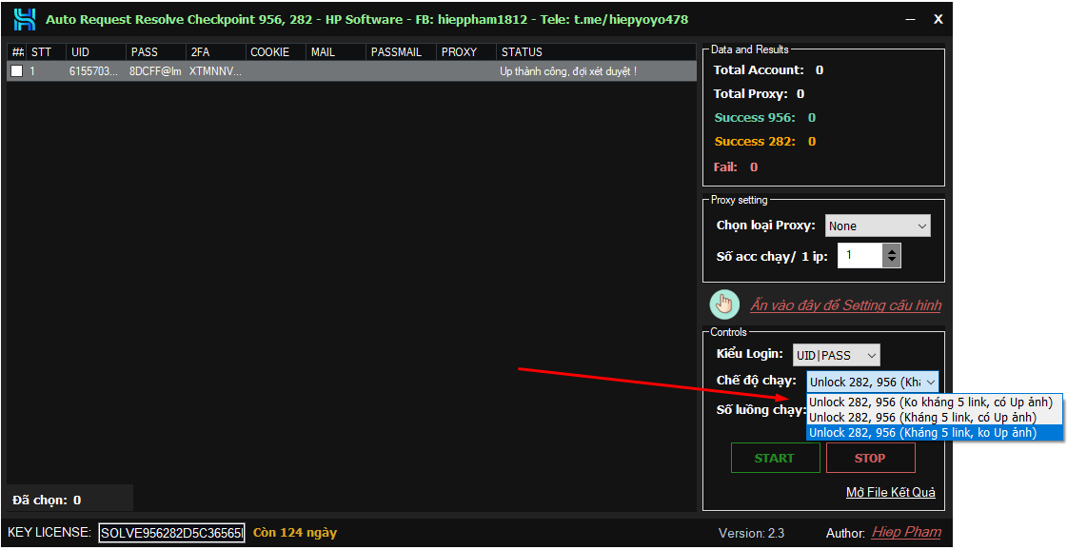Focus the KEY LICENSE input field

click(x=171, y=533)
